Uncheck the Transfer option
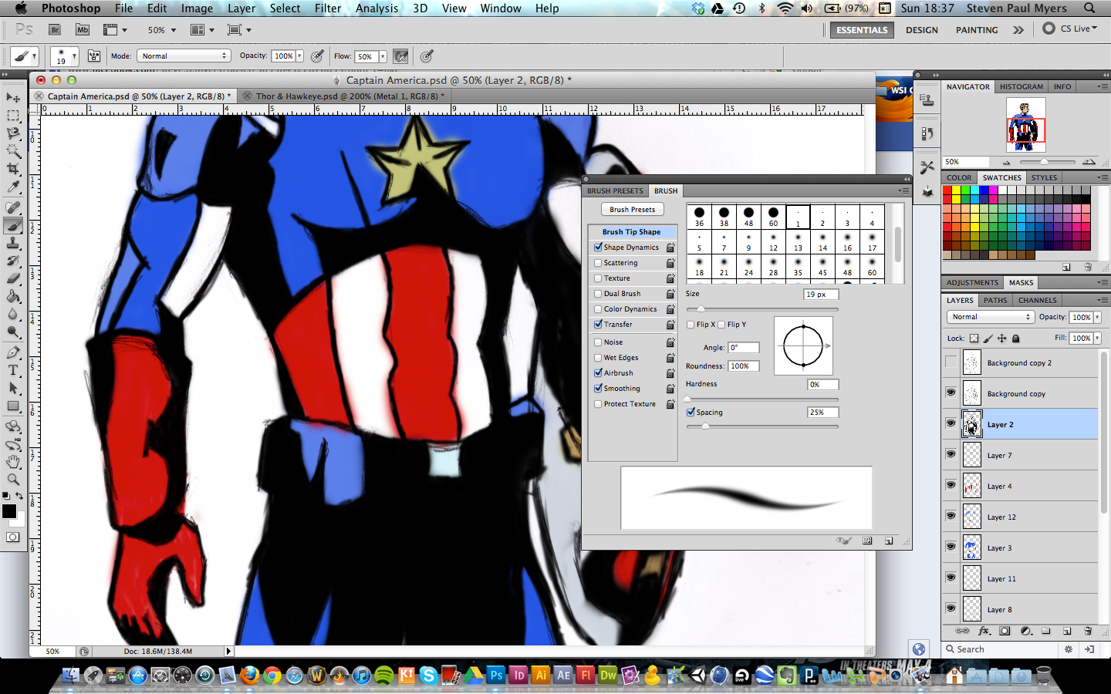The height and width of the screenshot is (694, 1111). tap(598, 325)
